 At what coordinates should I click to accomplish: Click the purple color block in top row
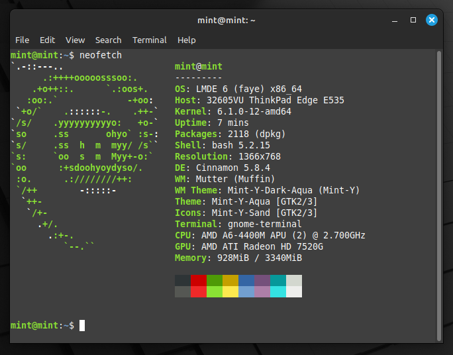click(262, 280)
